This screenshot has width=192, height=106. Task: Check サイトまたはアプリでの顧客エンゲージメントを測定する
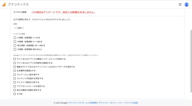pos(15,59)
